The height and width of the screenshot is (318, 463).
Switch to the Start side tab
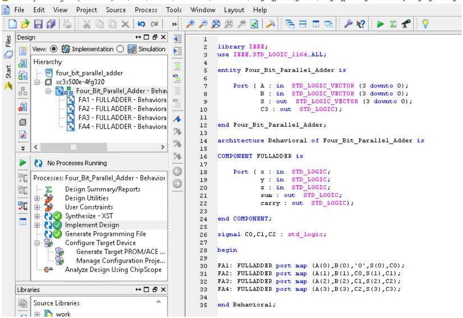click(8, 78)
